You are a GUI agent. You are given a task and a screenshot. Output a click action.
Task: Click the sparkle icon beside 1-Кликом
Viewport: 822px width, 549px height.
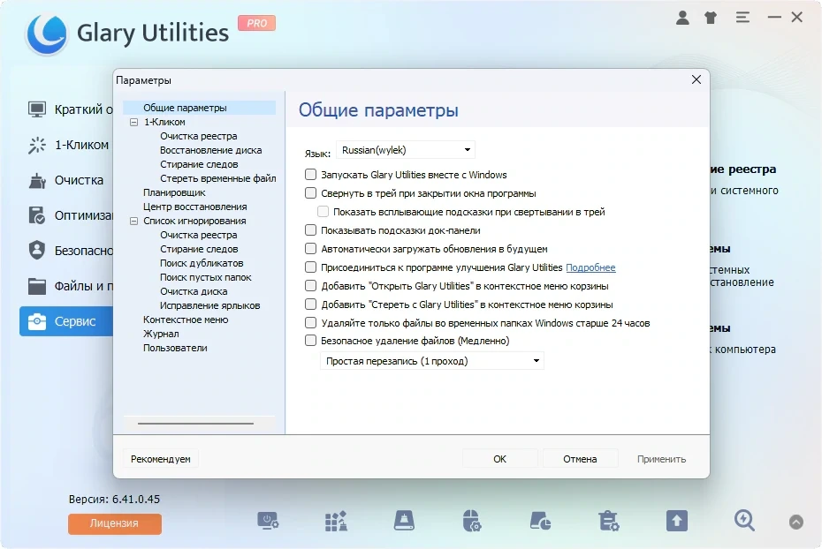pyautogui.click(x=37, y=145)
